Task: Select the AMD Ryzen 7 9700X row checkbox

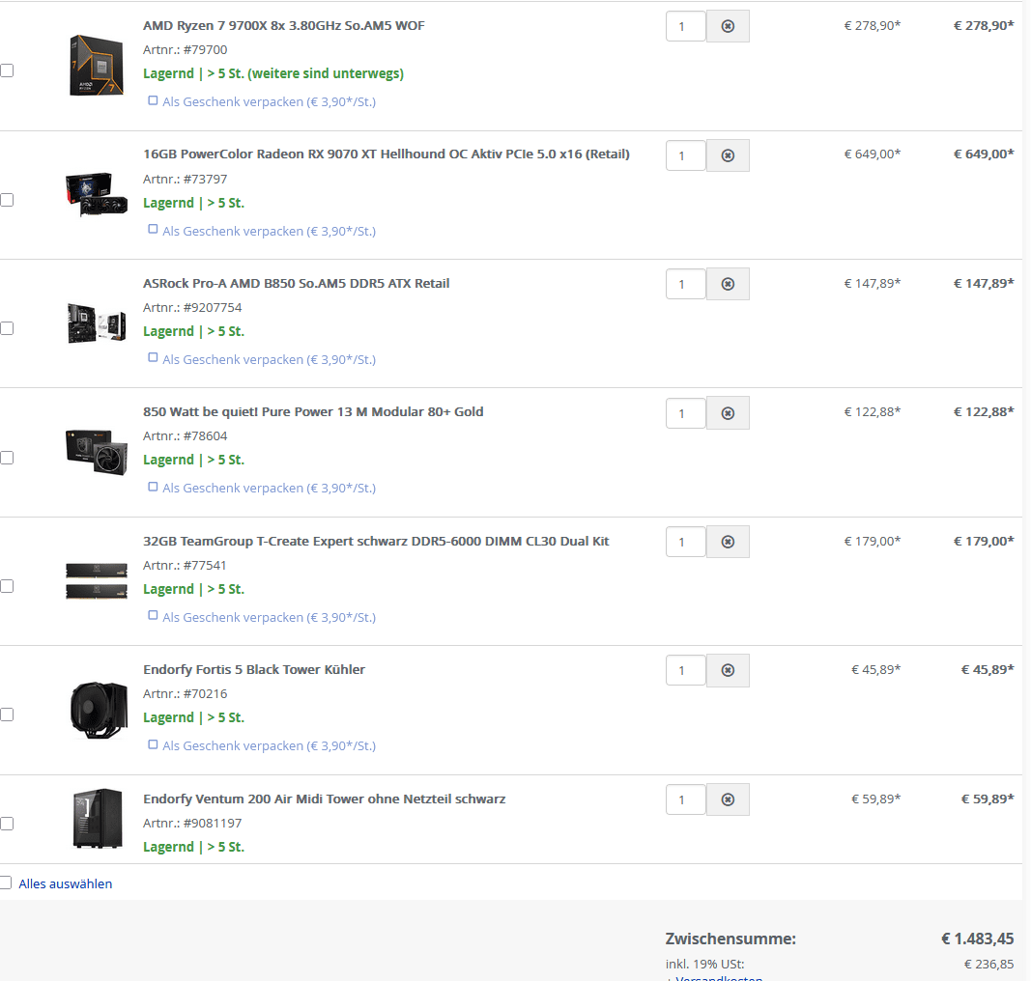Action: point(7,70)
